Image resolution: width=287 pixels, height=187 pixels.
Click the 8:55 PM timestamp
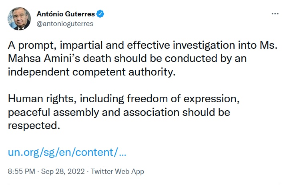21,171
